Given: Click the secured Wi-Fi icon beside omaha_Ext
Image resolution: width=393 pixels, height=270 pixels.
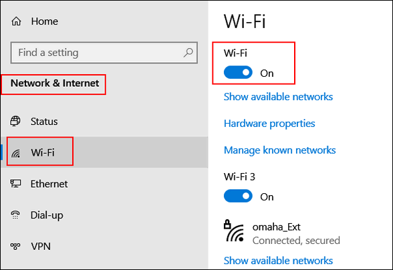Looking at the screenshot, I should click(x=234, y=231).
